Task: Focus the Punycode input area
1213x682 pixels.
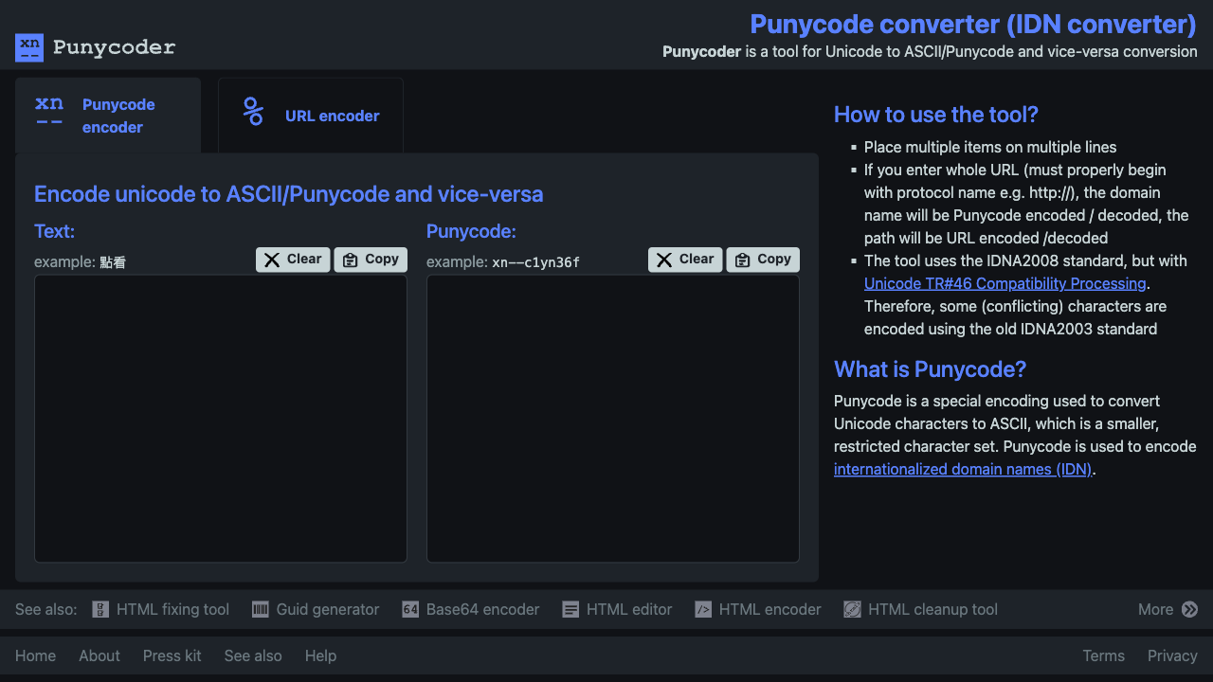Action: (613, 419)
